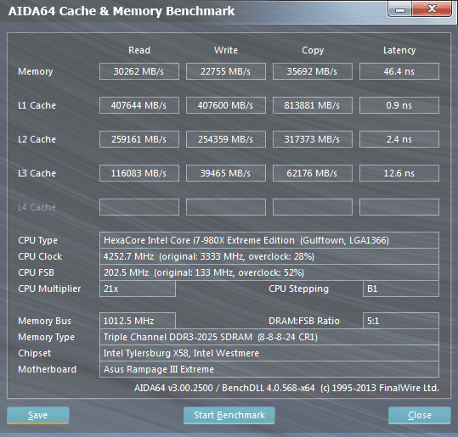Image resolution: width=458 pixels, height=437 pixels.
Task: Select L1 Cache Copy 813881 MB/s field
Action: pyautogui.click(x=313, y=105)
